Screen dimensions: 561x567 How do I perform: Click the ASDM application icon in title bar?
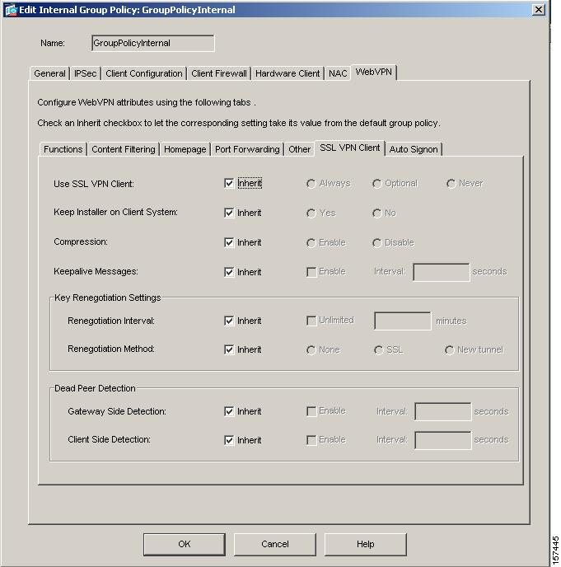point(11,10)
